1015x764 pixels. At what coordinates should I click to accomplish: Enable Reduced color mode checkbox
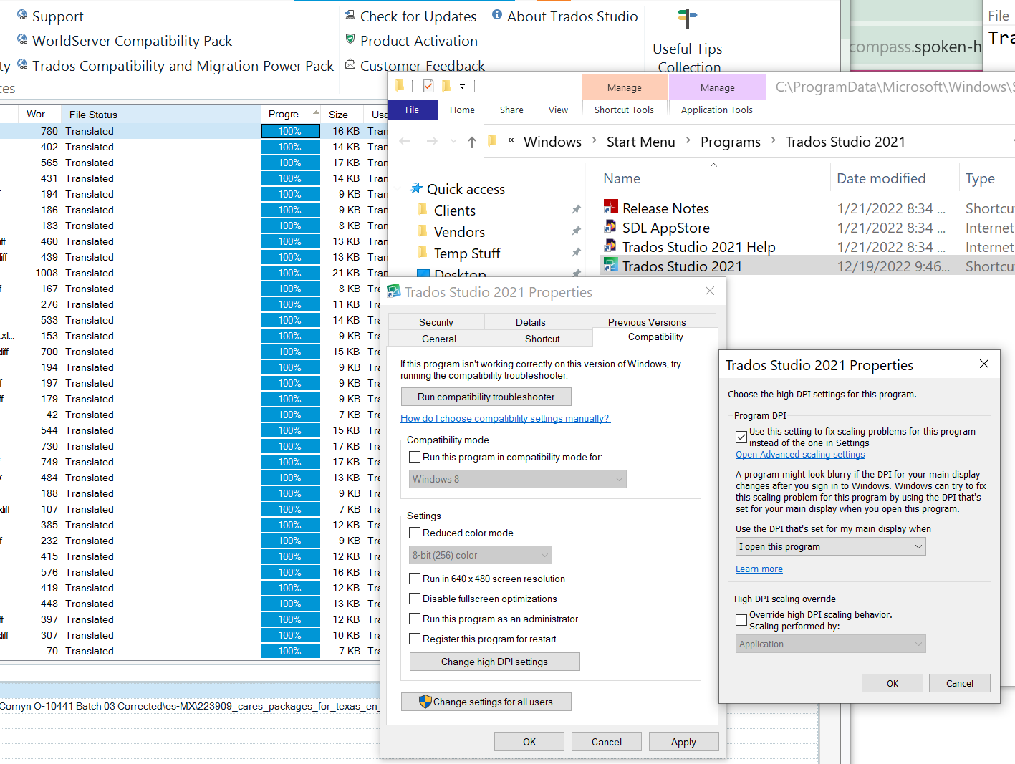tap(415, 533)
